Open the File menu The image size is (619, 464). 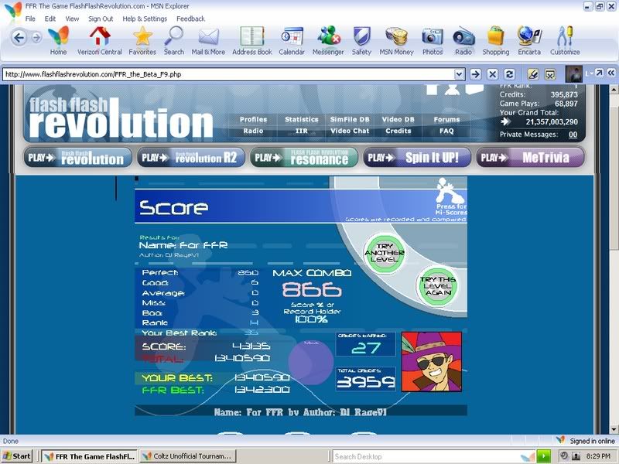[x=30, y=19]
